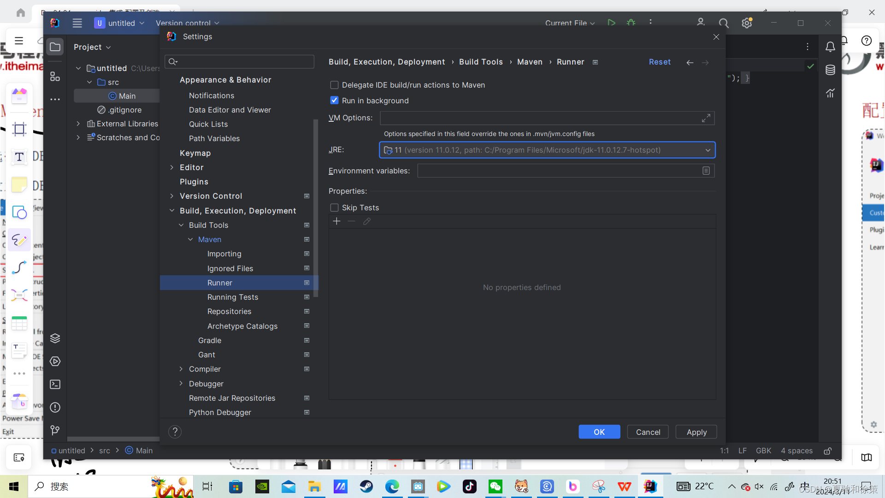This screenshot has height=498, width=885.
Task: Open TikTok from the taskbar
Action: pyautogui.click(x=470, y=486)
